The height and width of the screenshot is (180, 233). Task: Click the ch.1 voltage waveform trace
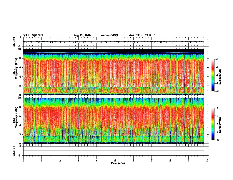114,42
